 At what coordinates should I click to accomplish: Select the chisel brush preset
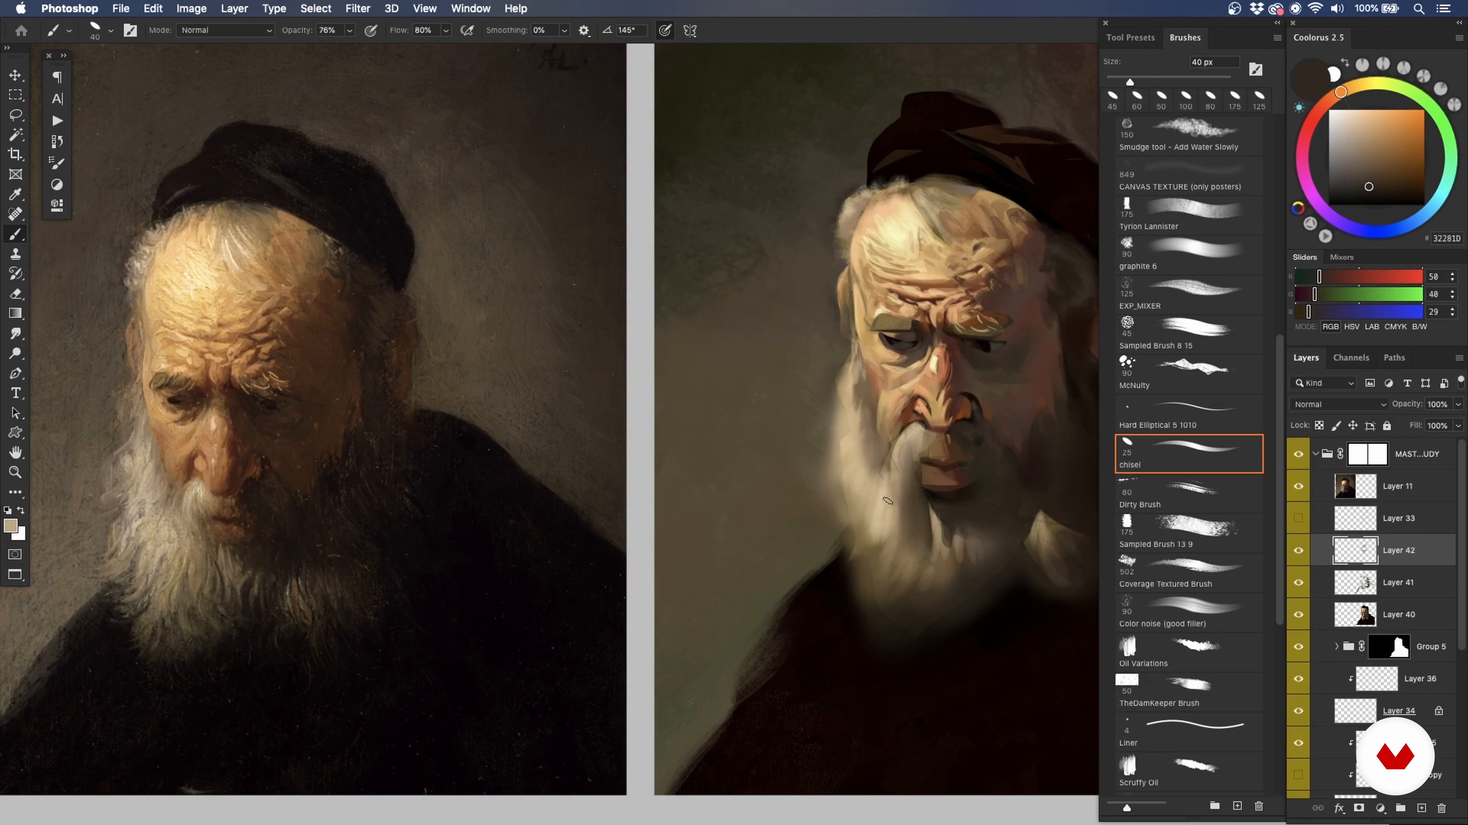tap(1189, 454)
